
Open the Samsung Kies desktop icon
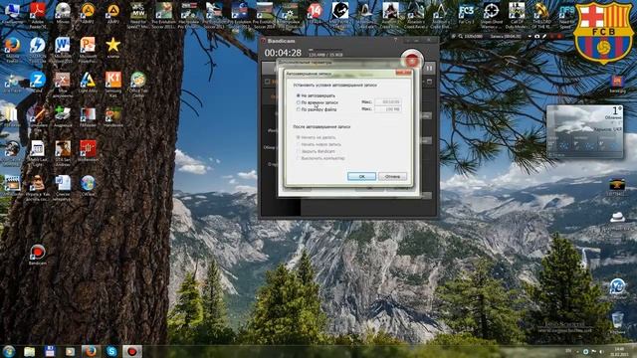click(x=112, y=84)
